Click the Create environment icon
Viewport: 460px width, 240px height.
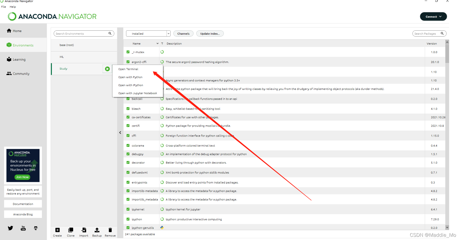(57, 230)
